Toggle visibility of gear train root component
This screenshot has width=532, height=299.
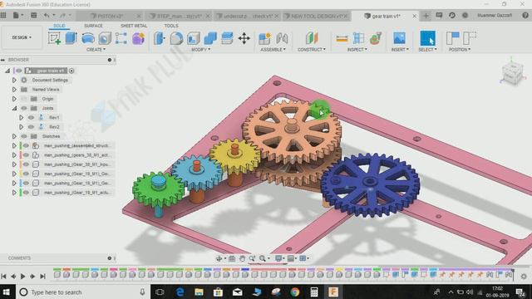(19, 71)
